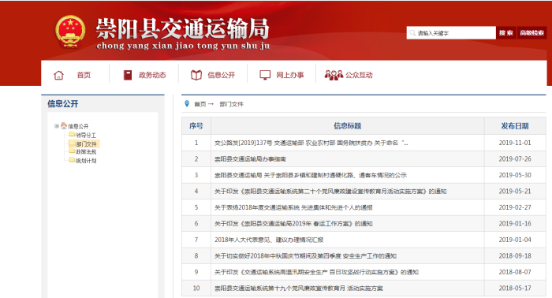This screenshot has width=552, height=298.
Task: Click the 信息公开 tree root home icon
Action: pyautogui.click(x=64, y=125)
